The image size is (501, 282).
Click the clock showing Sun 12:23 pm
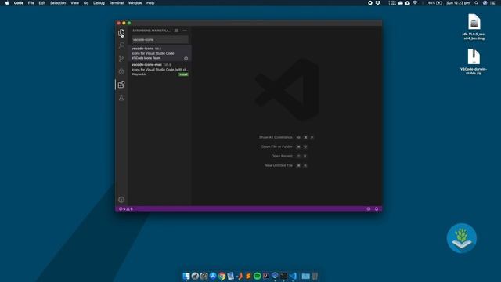458,3
